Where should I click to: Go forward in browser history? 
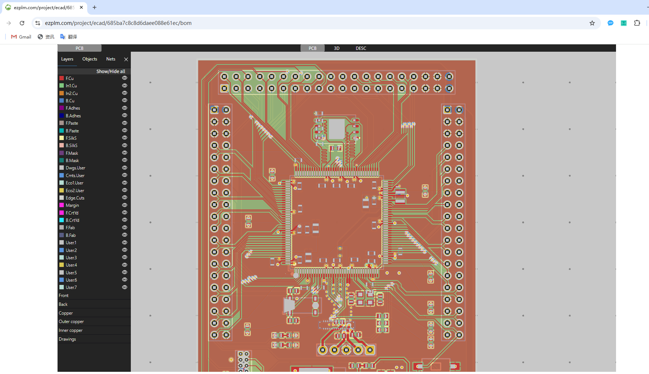(9, 23)
